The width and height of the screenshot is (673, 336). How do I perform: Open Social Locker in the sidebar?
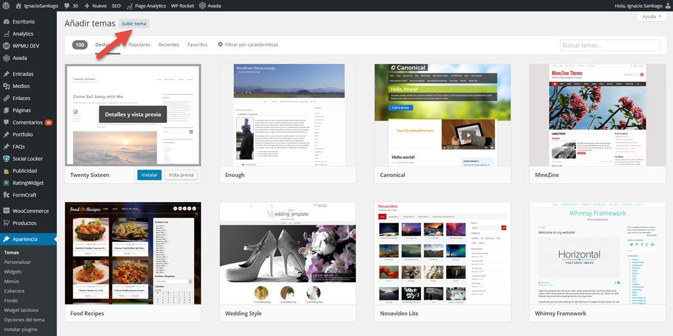27,158
